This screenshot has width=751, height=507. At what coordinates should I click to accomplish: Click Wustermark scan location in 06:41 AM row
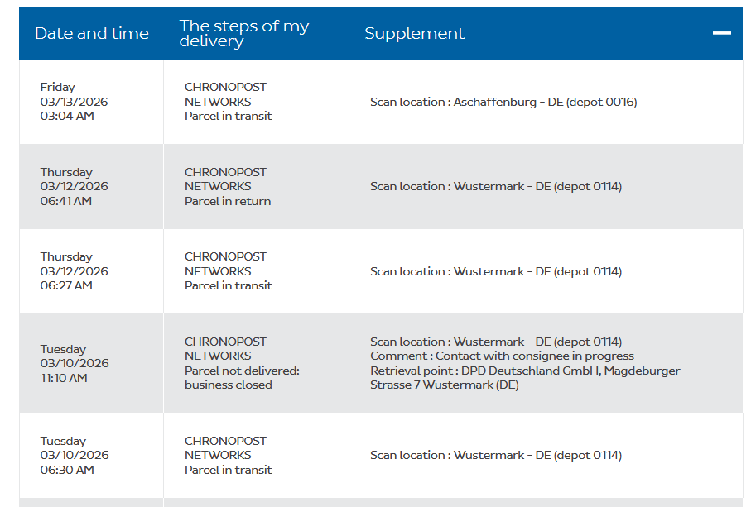coord(496,187)
